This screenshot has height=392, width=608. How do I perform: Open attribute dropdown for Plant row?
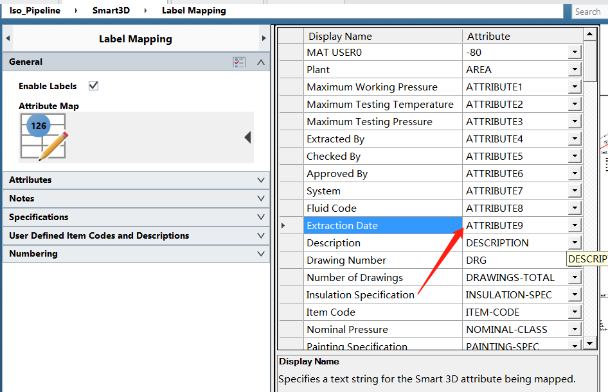(575, 69)
